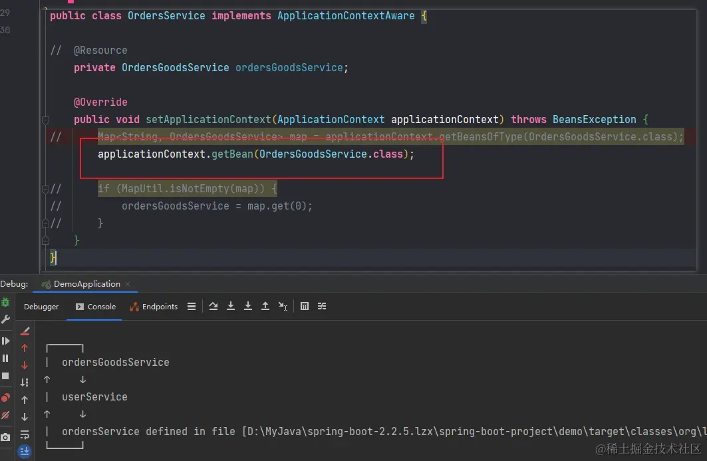Click the Debug: tool window label
The height and width of the screenshot is (461, 707).
pos(14,284)
